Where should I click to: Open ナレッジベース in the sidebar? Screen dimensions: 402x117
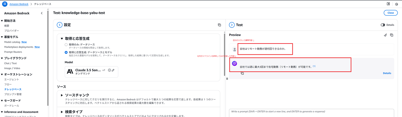tap(13, 89)
